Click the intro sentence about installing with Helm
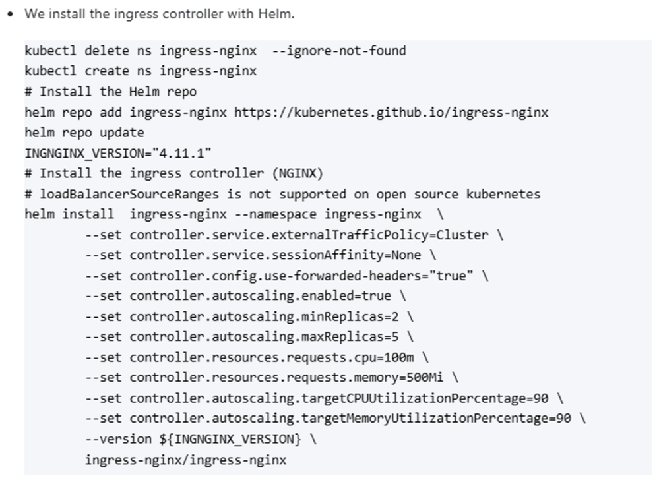 click(x=159, y=14)
